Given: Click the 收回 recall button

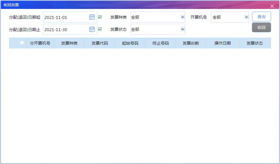Looking at the screenshot, I should click(x=261, y=27).
